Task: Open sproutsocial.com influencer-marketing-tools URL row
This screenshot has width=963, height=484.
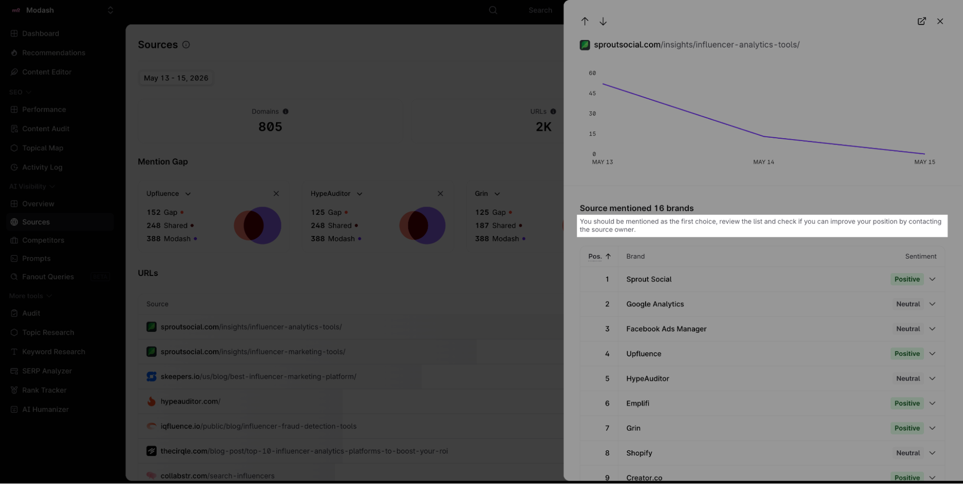Action: pyautogui.click(x=351, y=352)
